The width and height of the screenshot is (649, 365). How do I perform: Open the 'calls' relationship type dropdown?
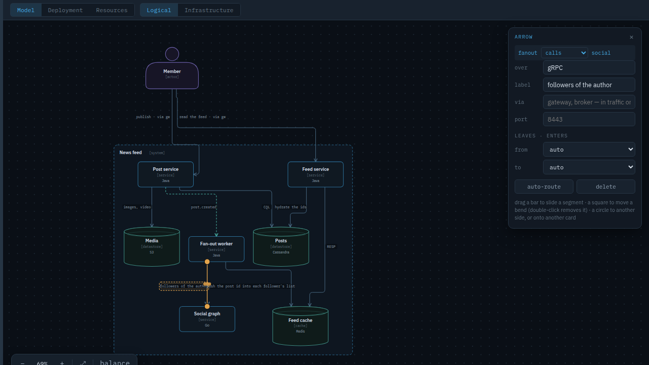[564, 53]
